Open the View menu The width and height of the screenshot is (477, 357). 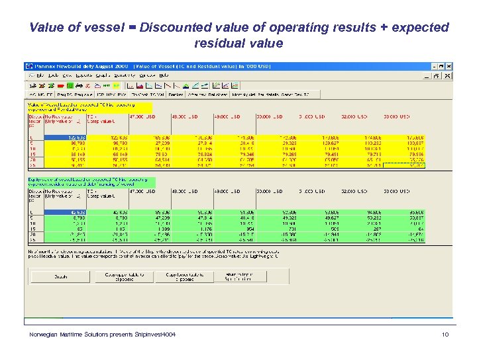click(68, 75)
